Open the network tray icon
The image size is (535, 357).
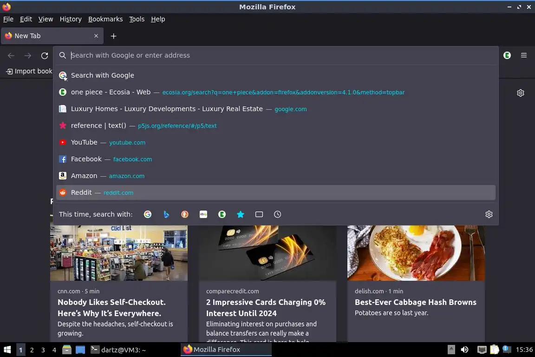point(482,350)
